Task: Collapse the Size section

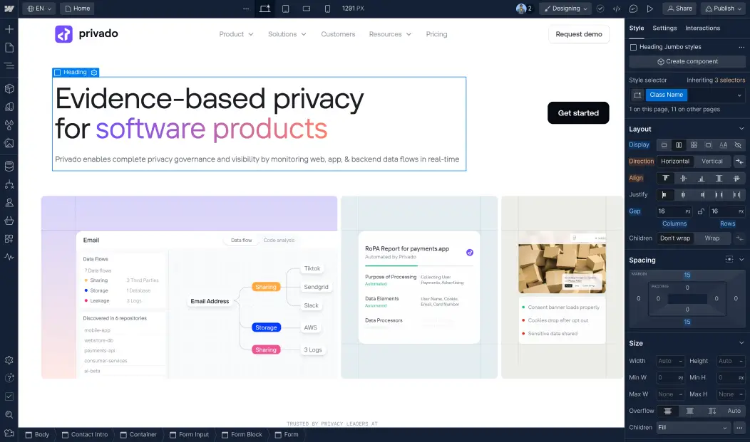Action: (x=741, y=343)
